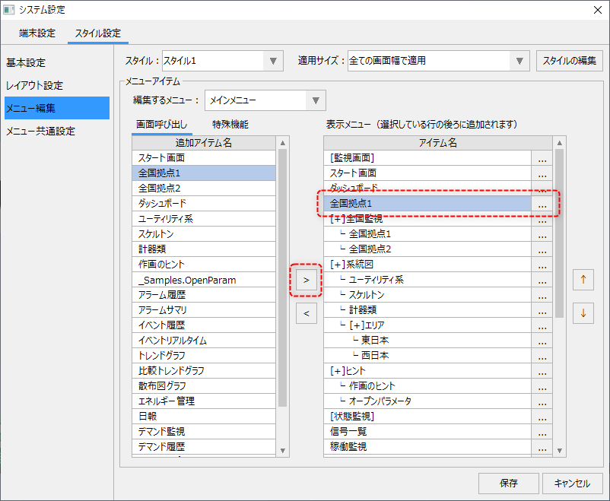Click the remove-from-menu left arrow button

[x=306, y=312]
